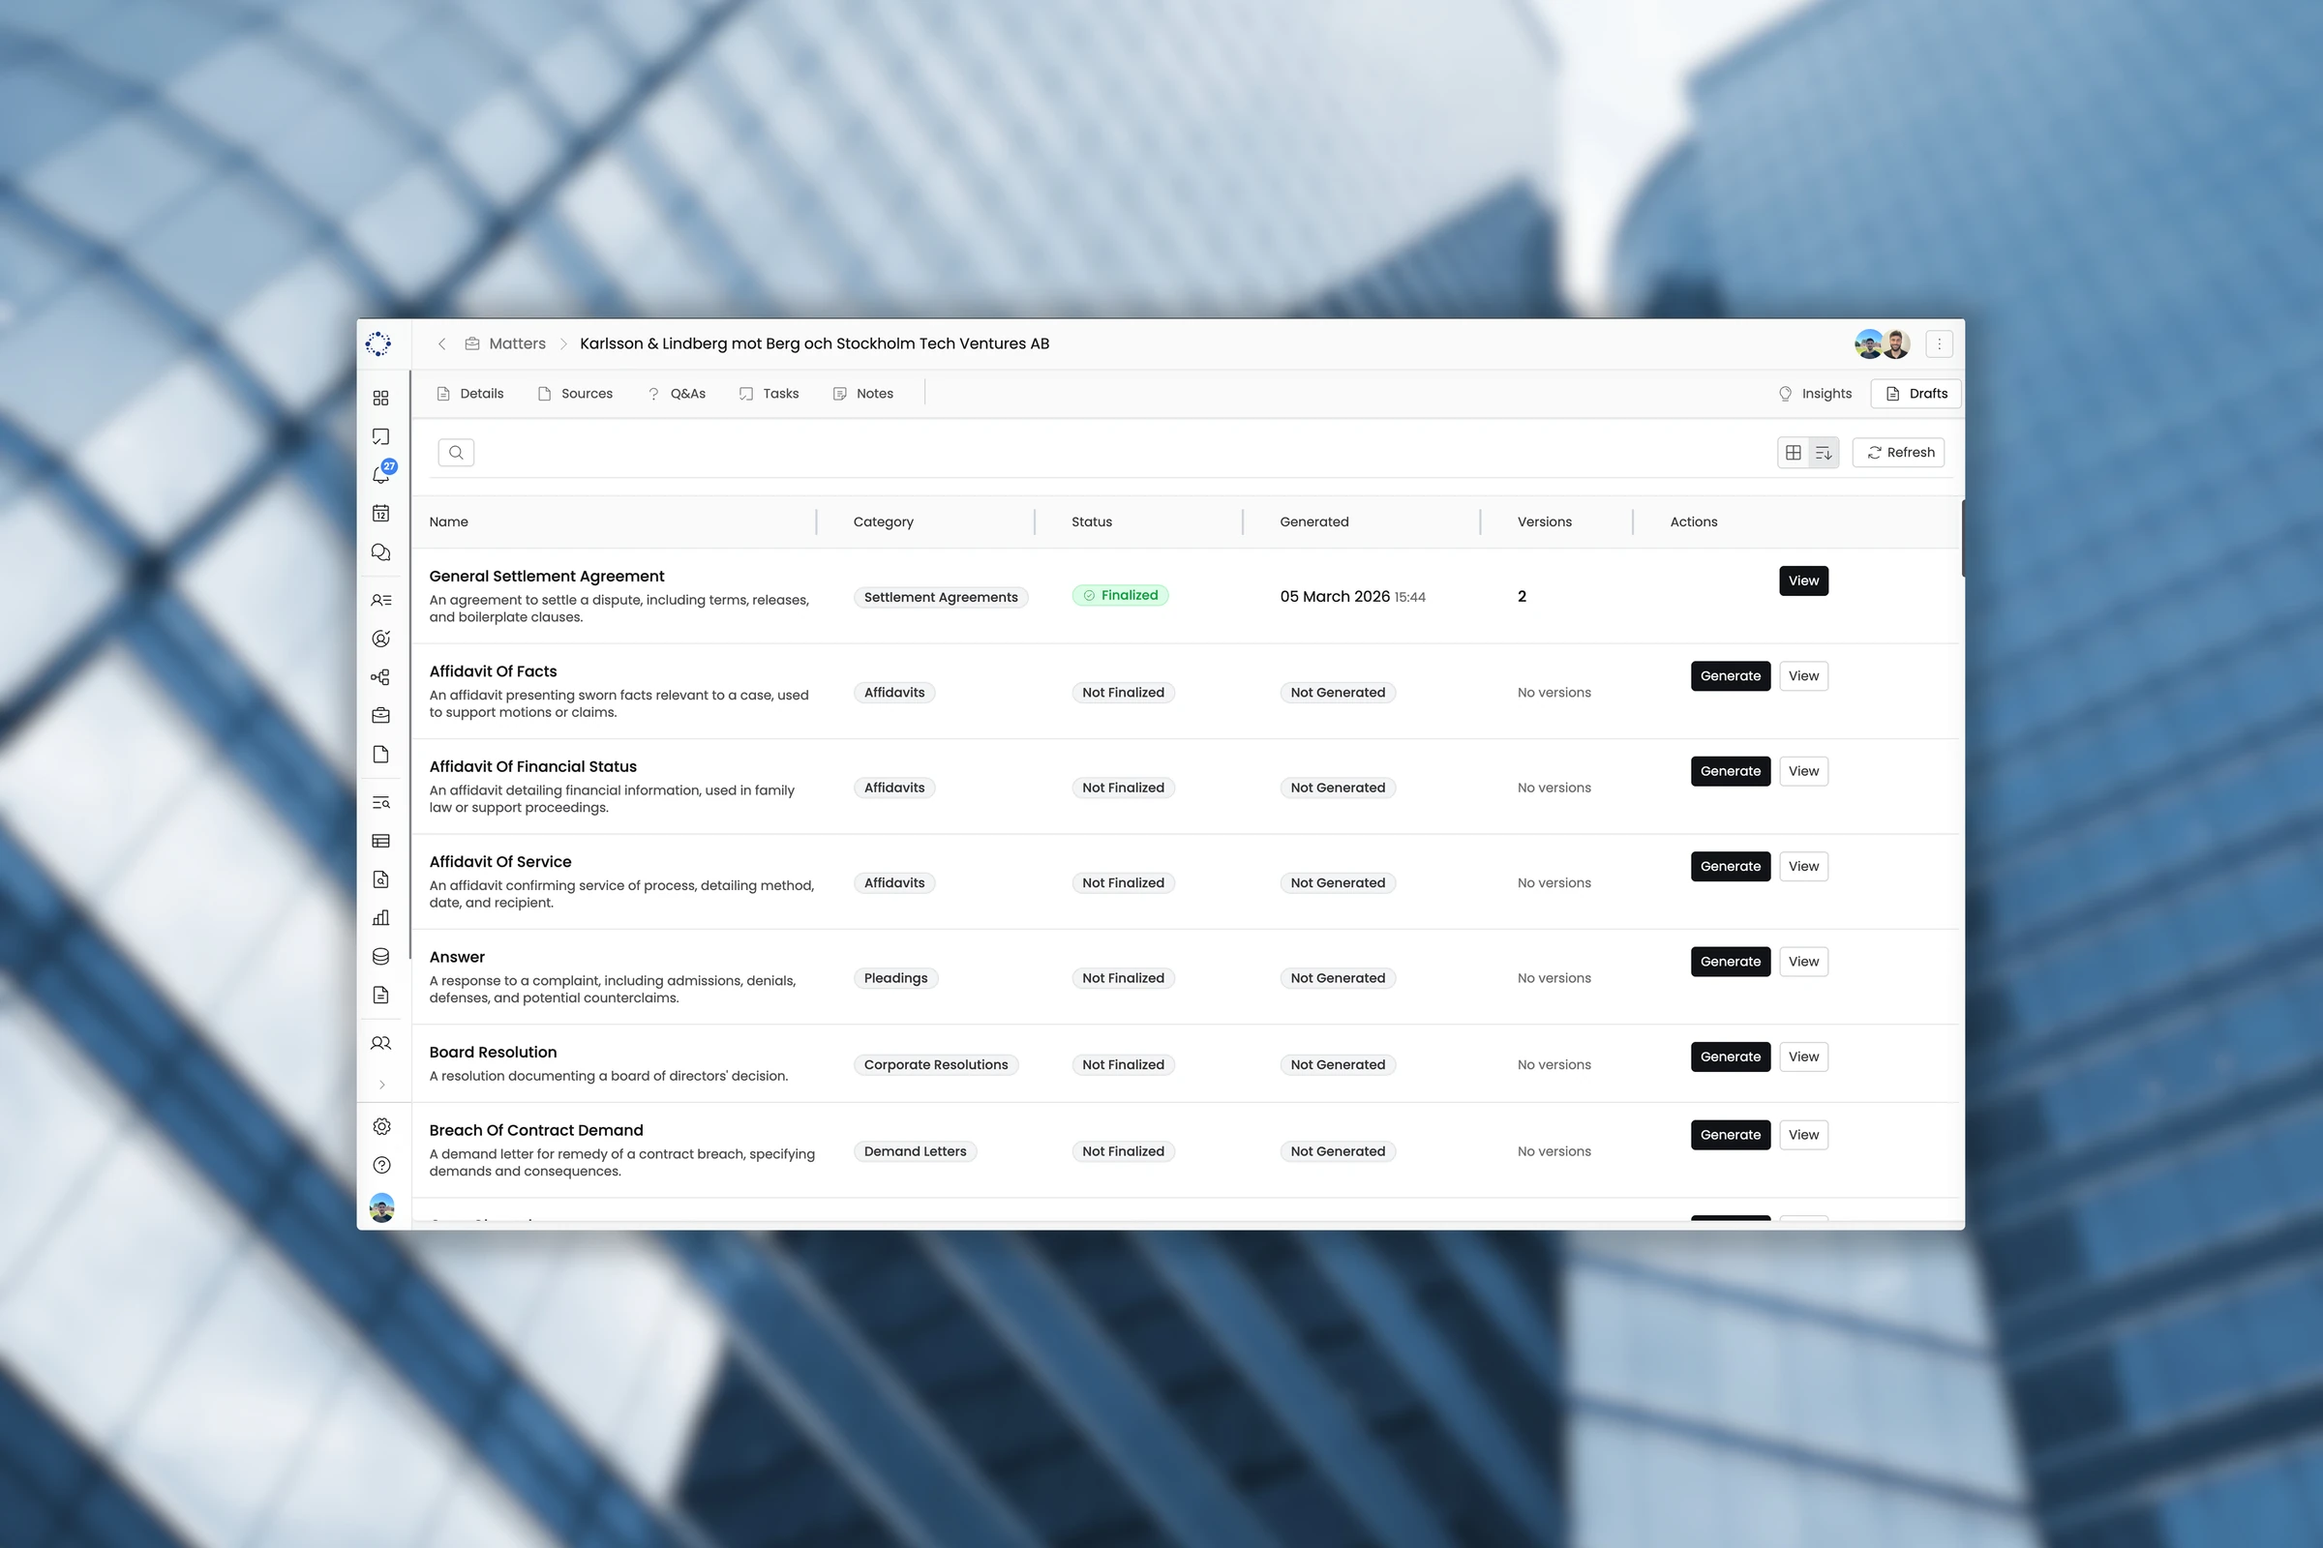This screenshot has height=1548, width=2323.
Task: Open the briefcase matters sidebar icon
Action: [x=381, y=716]
